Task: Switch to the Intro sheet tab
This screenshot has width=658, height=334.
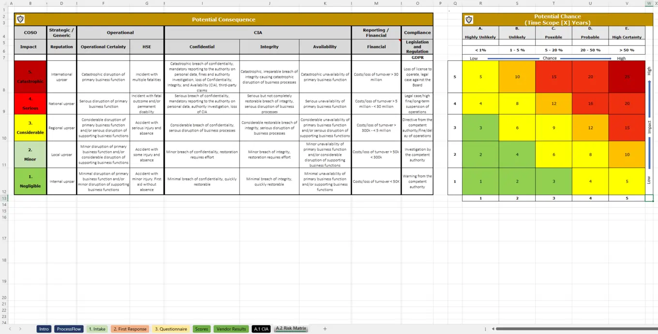Action: [x=44, y=329]
